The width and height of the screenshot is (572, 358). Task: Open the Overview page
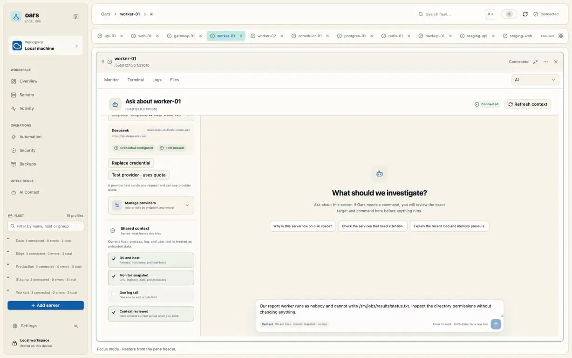tap(28, 81)
